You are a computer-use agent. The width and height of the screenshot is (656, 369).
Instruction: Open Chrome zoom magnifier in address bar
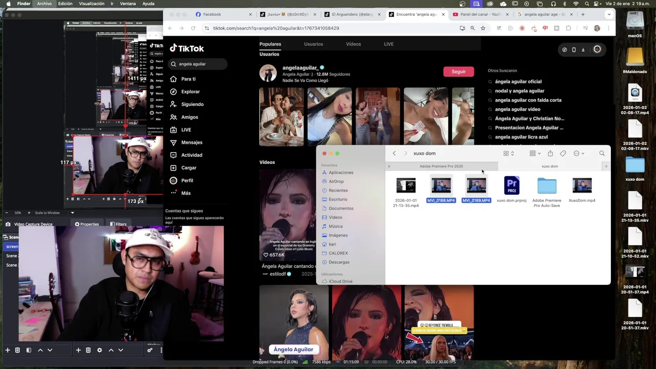(x=473, y=28)
